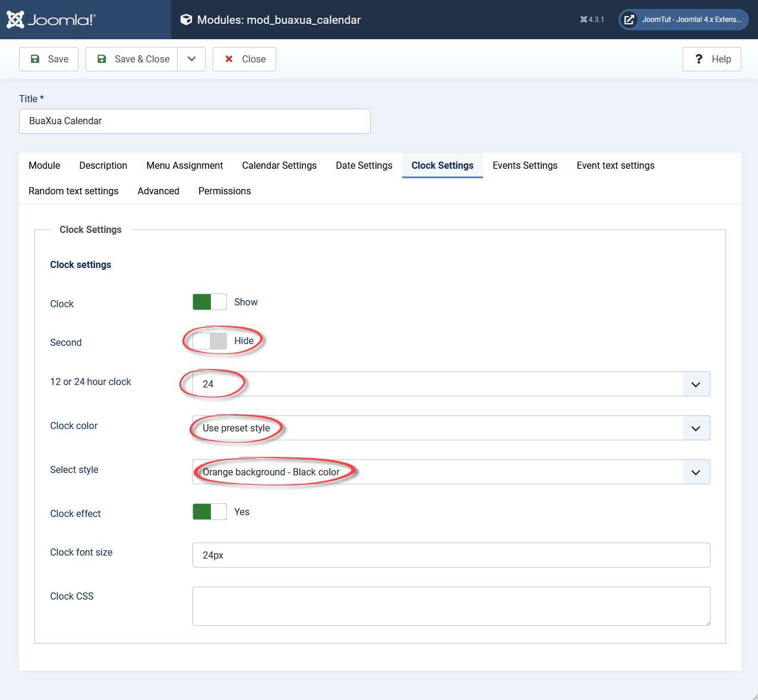Click the module cube icon beside title
The height and width of the screenshot is (700, 758).
(186, 20)
